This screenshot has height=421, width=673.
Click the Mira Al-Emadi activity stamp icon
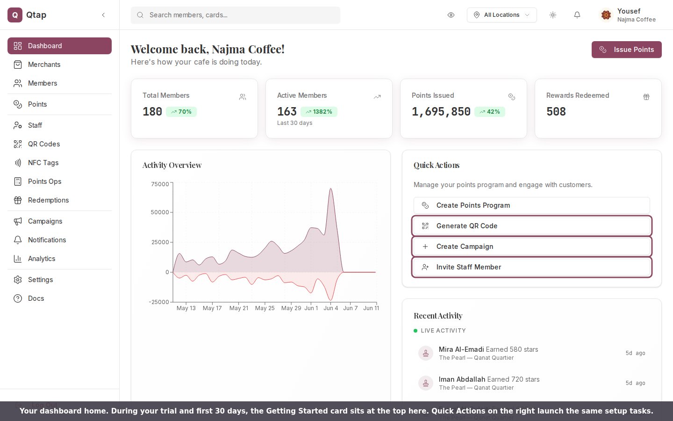click(x=426, y=353)
